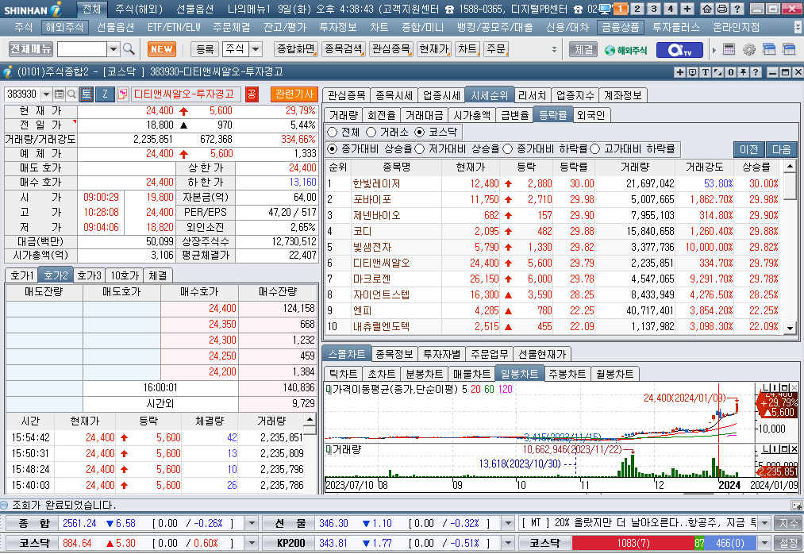The image size is (804, 554).
Task: Click the plus icon beside virtual screen 4
Action: click(x=687, y=9)
